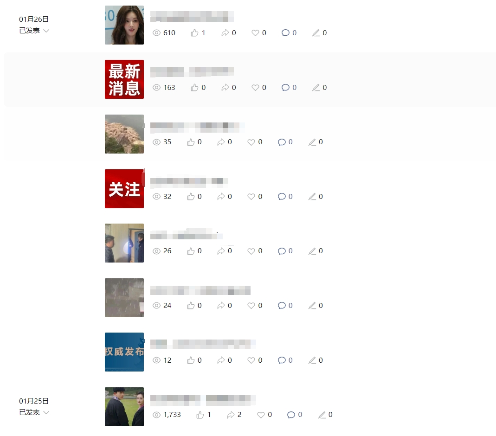Screen dimensions: 496x436
Task: Open the woman portrait thumbnail at top
Action: tap(124, 25)
